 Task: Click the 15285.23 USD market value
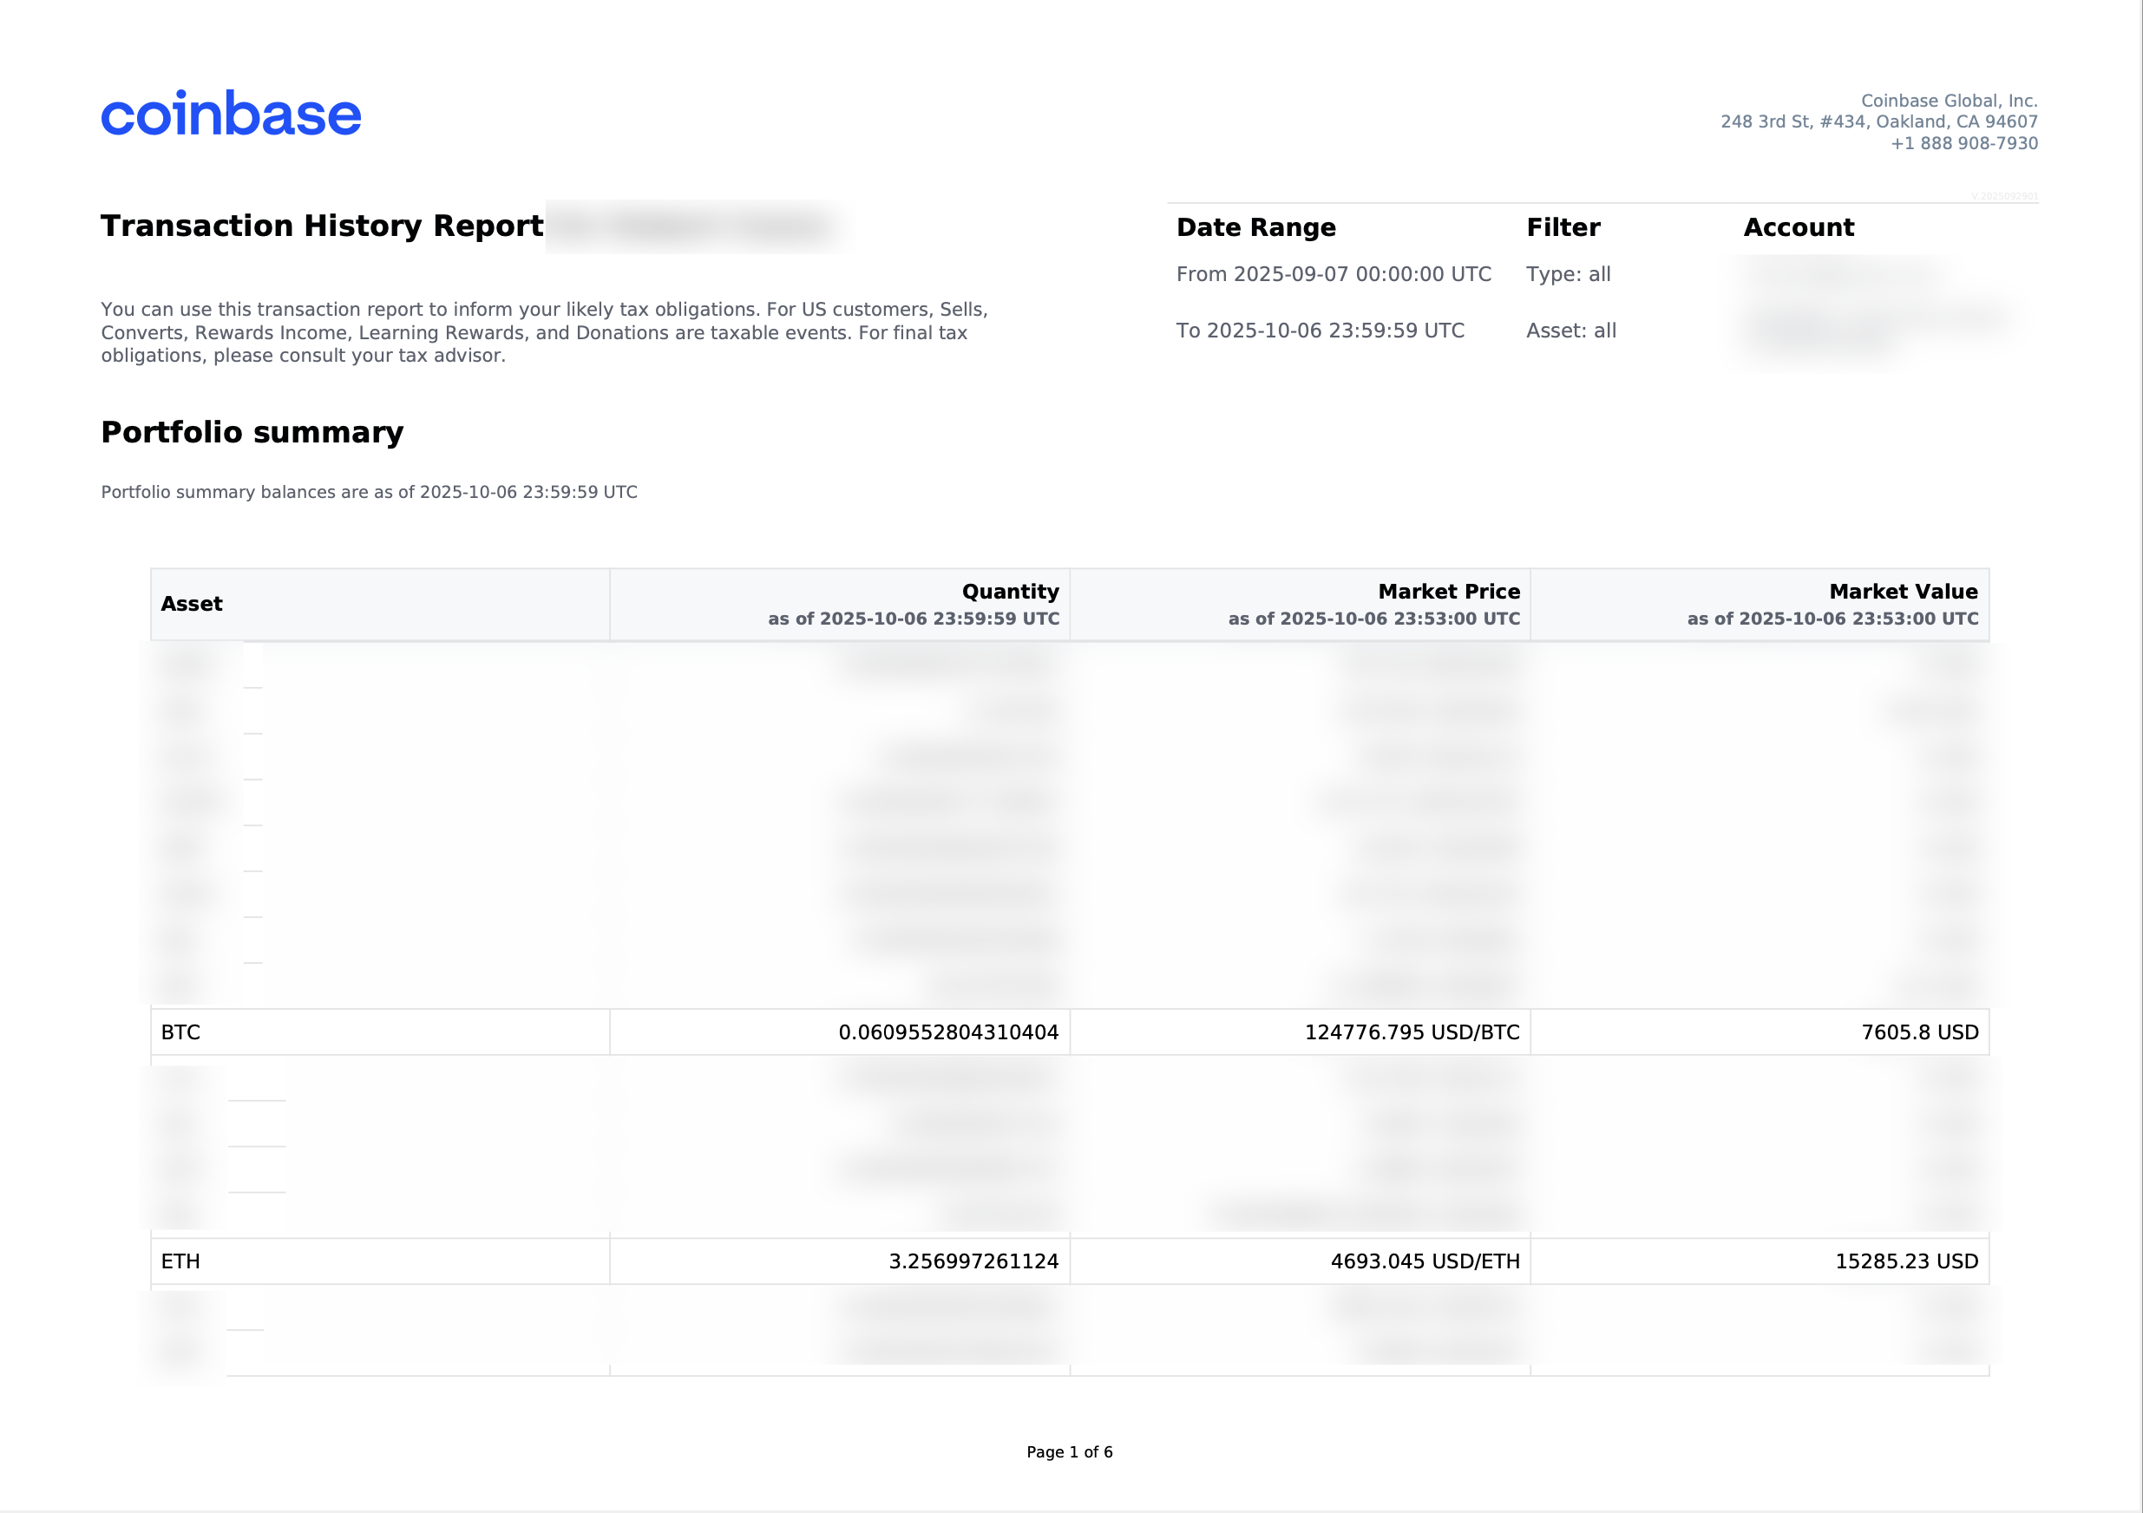(x=1906, y=1261)
